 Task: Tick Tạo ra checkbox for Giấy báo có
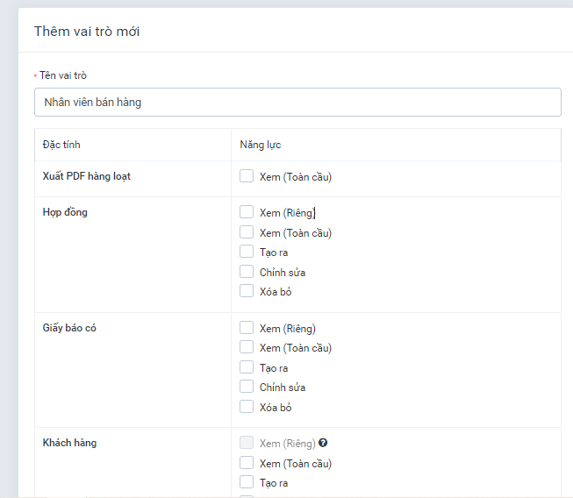click(247, 367)
